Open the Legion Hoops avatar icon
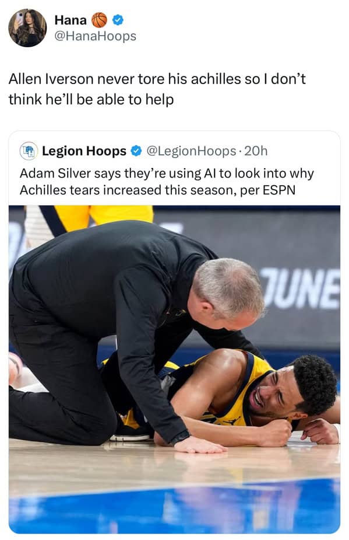Image resolution: width=349 pixels, height=540 pixels. 28,151
